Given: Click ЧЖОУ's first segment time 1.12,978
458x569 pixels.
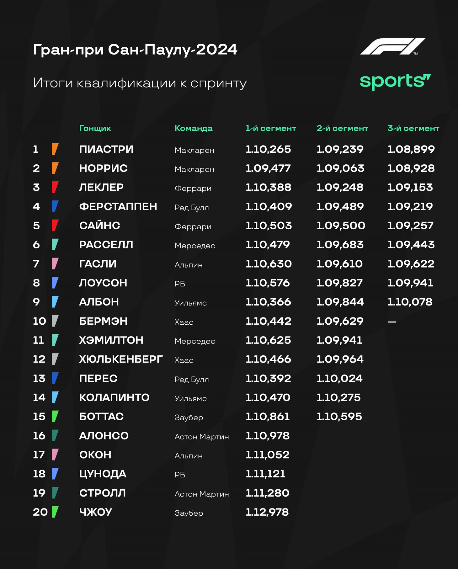Looking at the screenshot, I should [x=267, y=512].
